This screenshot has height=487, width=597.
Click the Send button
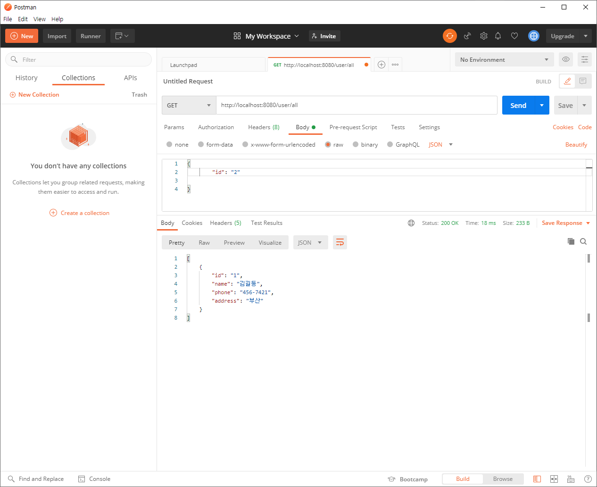[x=518, y=105]
